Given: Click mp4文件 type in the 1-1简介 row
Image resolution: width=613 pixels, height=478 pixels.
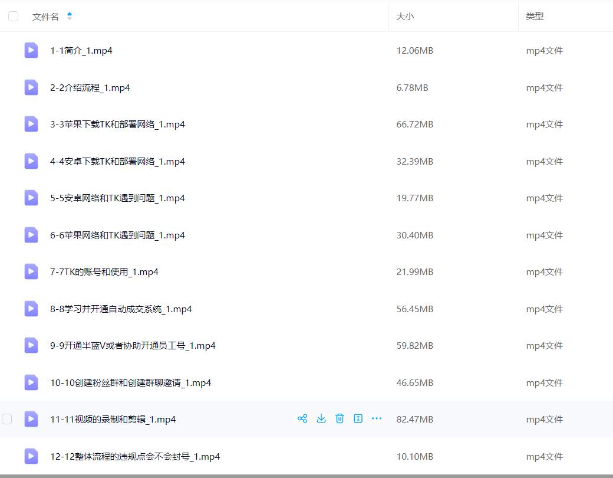Looking at the screenshot, I should 545,51.
